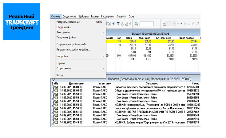Click the Цена послед. column header
Image resolution: width=226 pixels, height=138 pixels.
(187, 38)
